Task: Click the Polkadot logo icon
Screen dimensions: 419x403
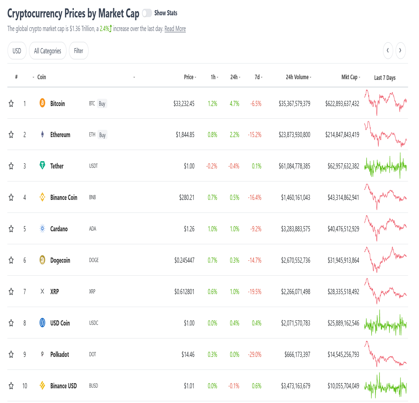Action: coord(42,354)
